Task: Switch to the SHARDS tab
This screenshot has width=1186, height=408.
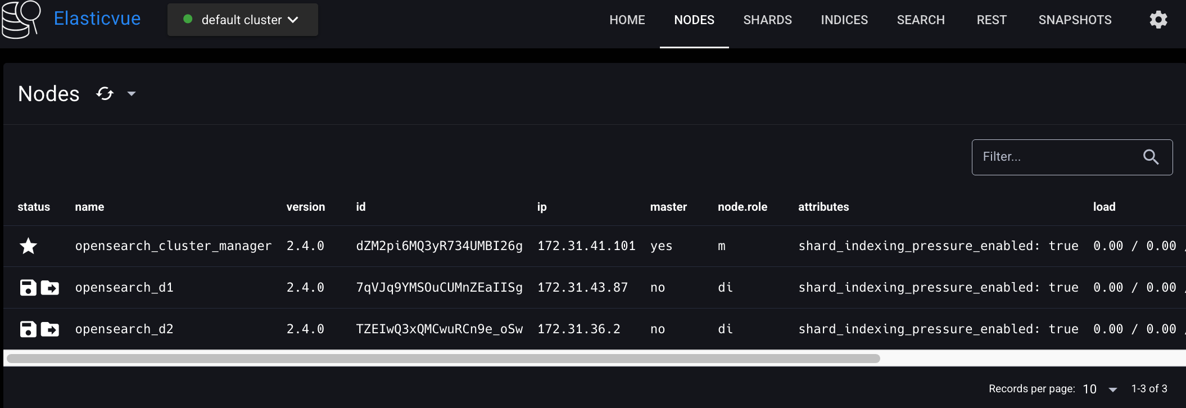Action: click(767, 20)
